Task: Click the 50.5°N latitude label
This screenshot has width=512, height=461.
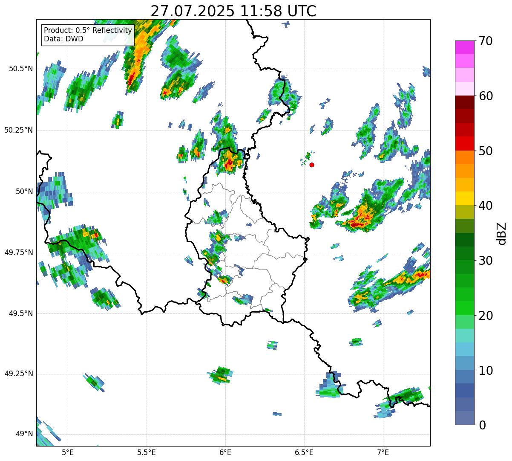Action: tap(21, 69)
